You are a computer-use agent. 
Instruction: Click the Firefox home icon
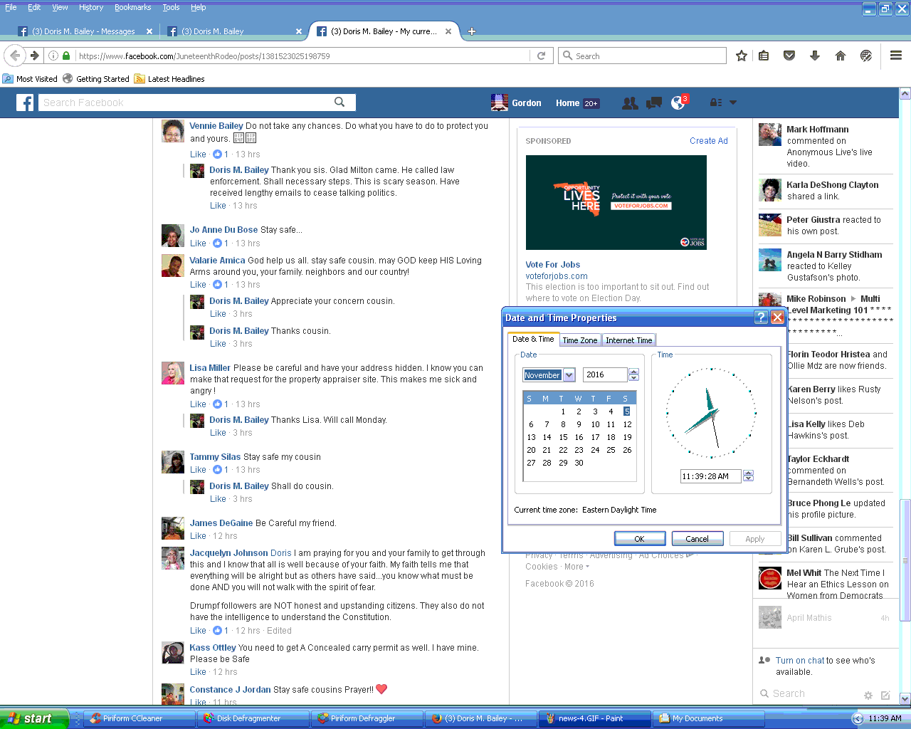[840, 56]
